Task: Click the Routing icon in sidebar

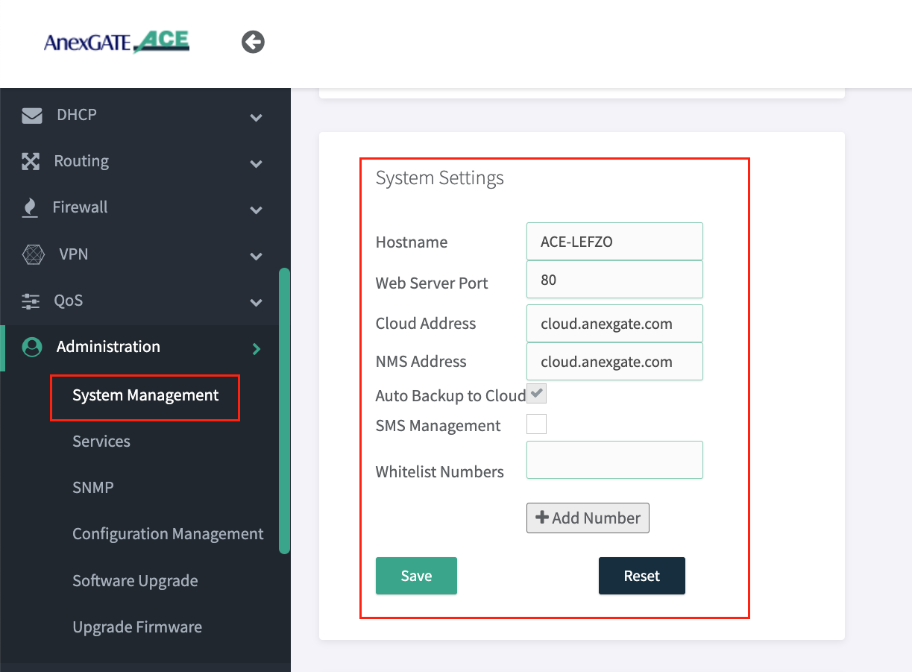Action: click(x=30, y=162)
